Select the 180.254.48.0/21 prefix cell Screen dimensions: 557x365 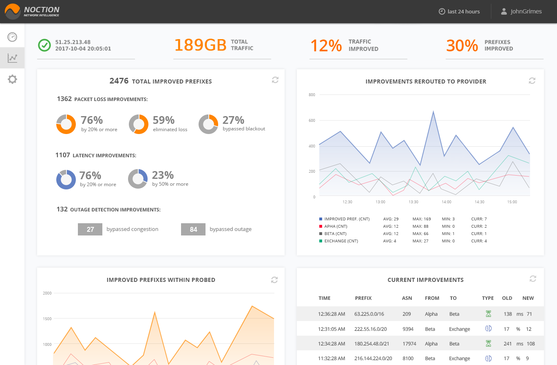point(372,343)
